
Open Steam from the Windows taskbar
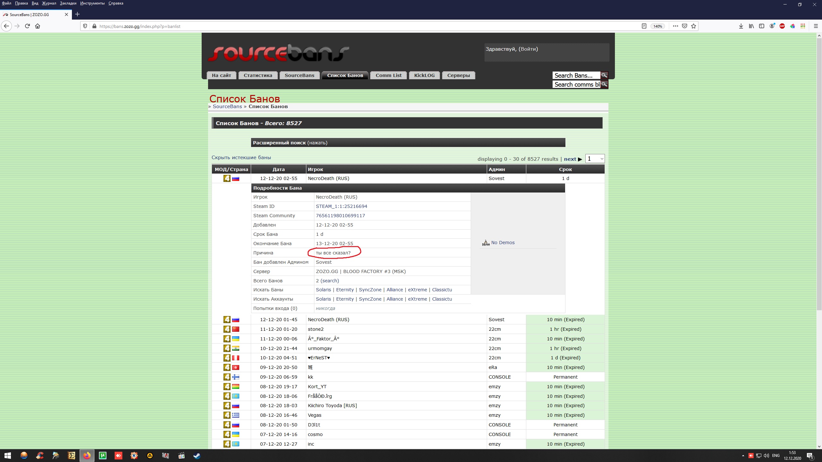click(197, 456)
